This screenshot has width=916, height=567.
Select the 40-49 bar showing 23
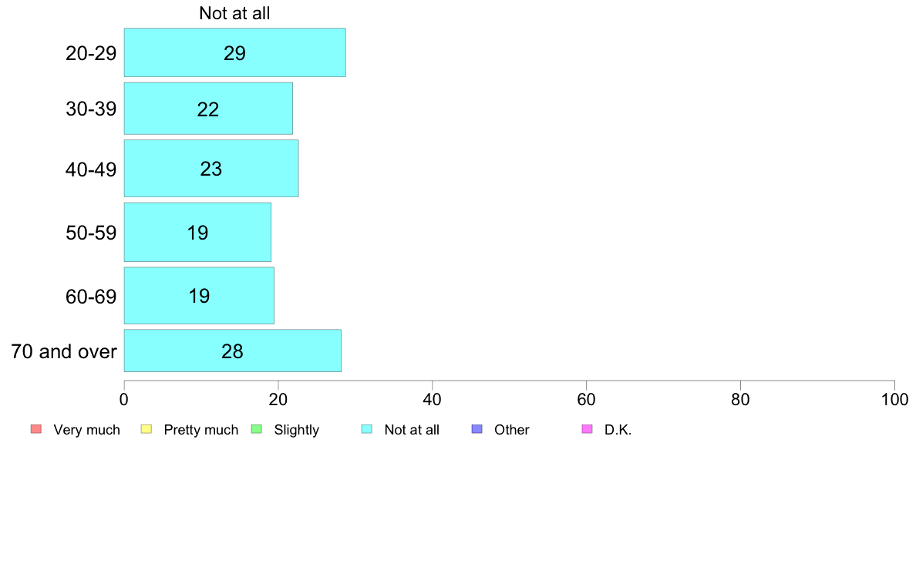[x=211, y=168]
